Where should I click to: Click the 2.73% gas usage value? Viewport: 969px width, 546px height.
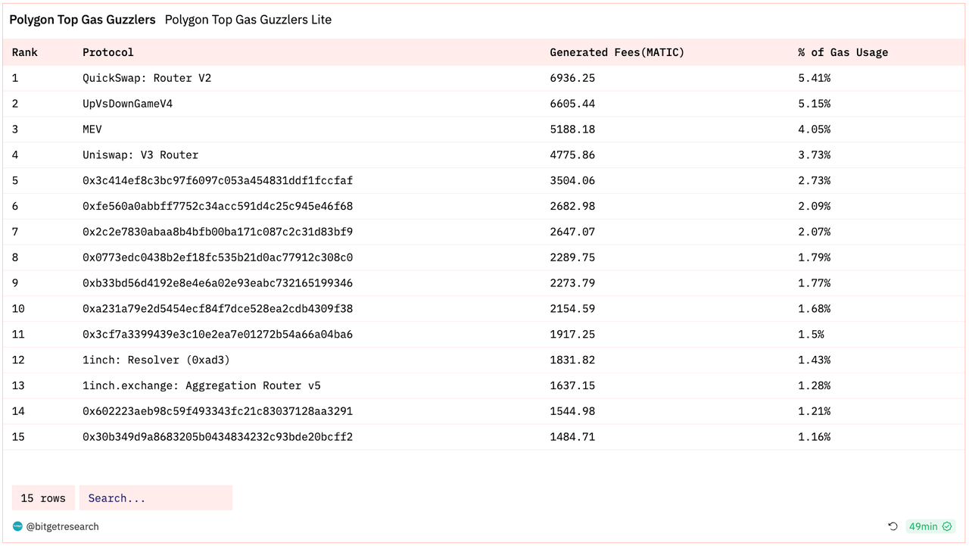coord(815,181)
